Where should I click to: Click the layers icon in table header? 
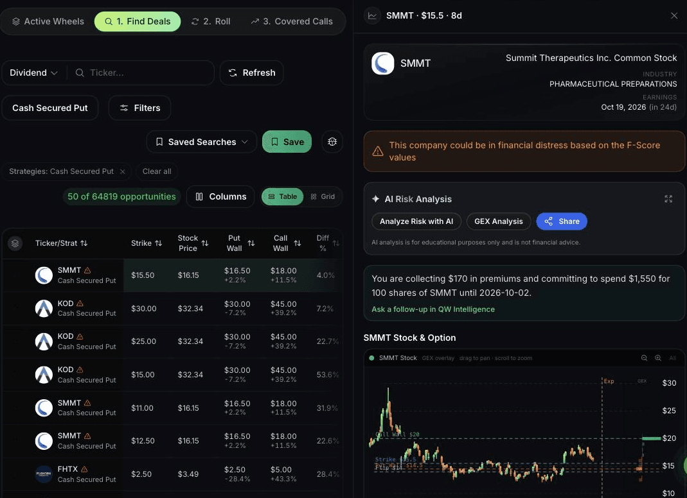(15, 243)
